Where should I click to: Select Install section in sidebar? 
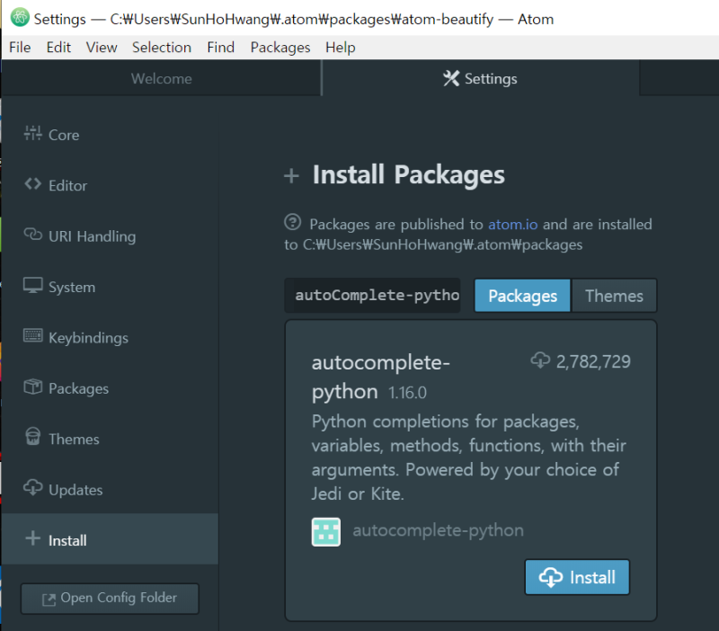pos(110,538)
